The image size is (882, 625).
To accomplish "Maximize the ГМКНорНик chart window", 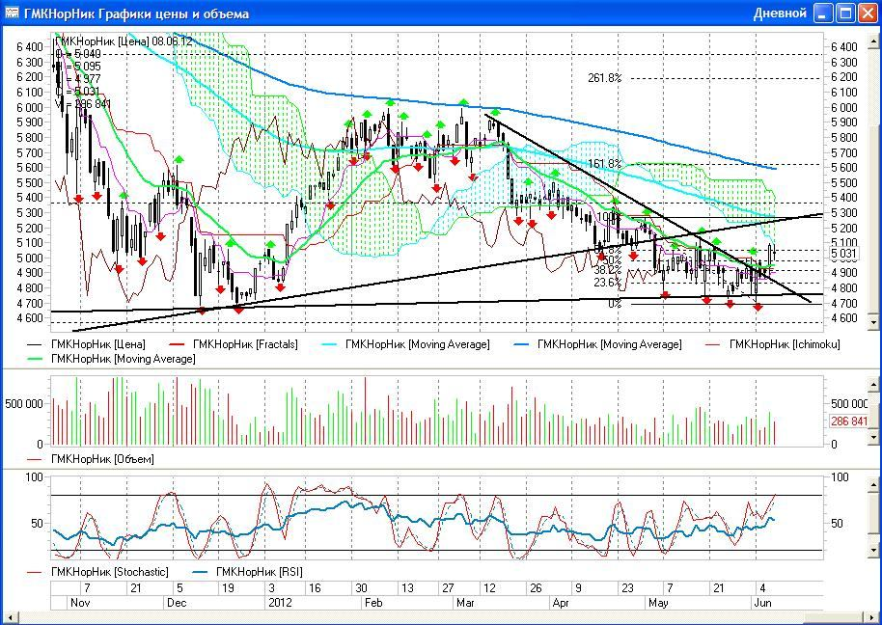I will point(843,14).
